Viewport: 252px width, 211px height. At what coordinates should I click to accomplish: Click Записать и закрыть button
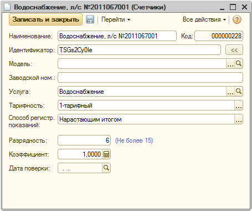pyautogui.click(x=45, y=19)
